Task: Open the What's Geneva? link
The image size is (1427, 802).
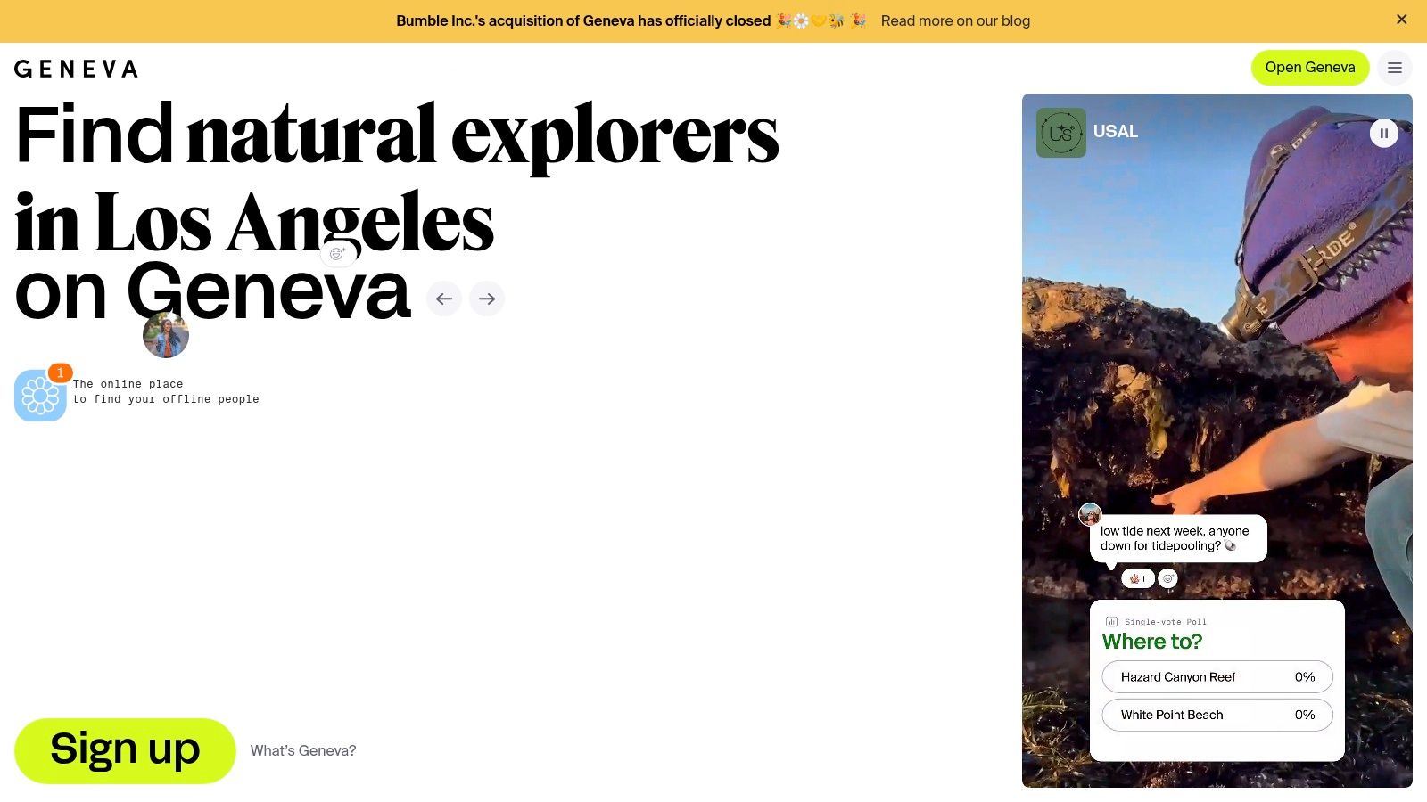Action: pyautogui.click(x=303, y=750)
